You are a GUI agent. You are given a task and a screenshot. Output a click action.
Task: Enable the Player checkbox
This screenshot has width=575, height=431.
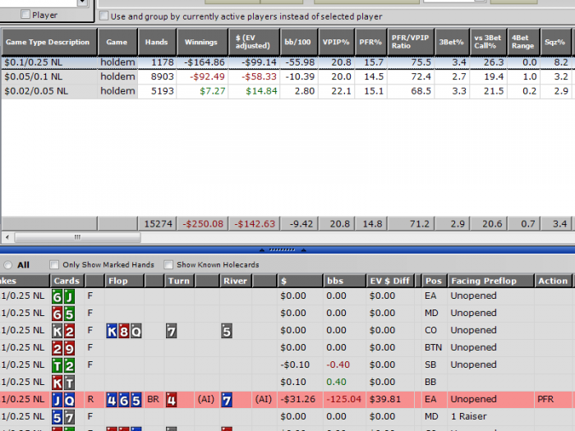tap(25, 15)
